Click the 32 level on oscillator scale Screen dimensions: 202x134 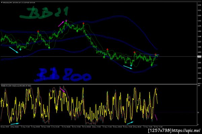click(199, 113)
